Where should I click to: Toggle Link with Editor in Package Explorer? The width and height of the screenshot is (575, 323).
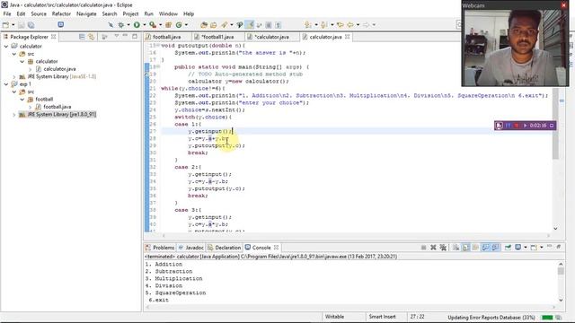[x=92, y=37]
